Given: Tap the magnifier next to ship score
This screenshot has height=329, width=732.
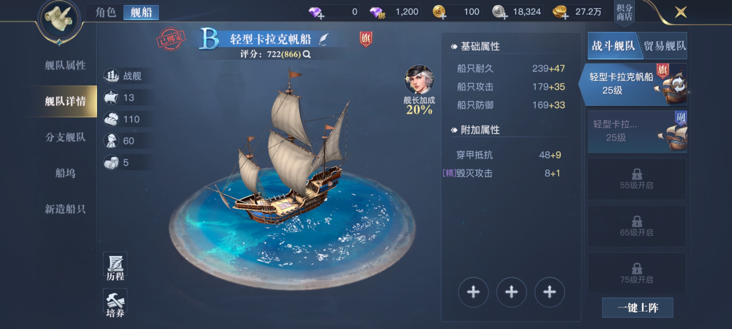Looking at the screenshot, I should (x=307, y=54).
